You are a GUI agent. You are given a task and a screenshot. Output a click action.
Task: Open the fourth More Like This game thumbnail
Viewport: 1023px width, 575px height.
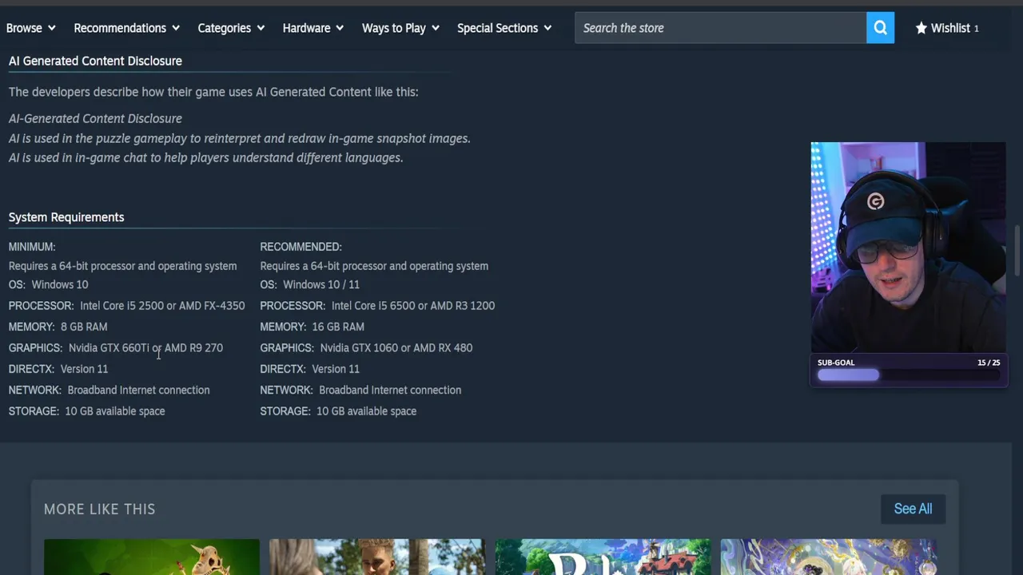(x=828, y=557)
